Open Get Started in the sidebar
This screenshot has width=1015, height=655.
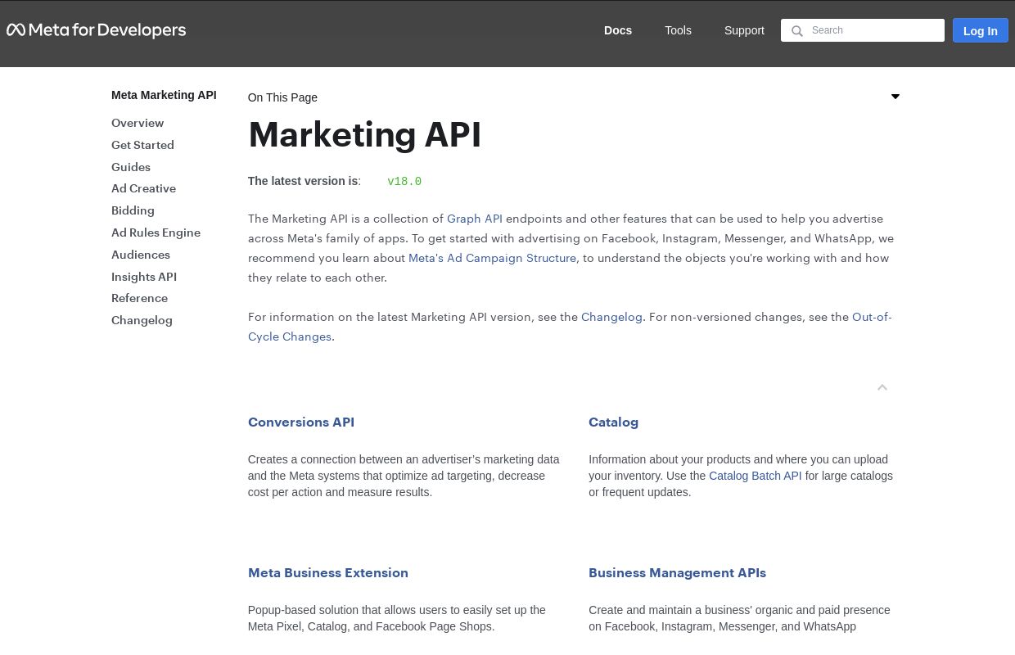(142, 145)
